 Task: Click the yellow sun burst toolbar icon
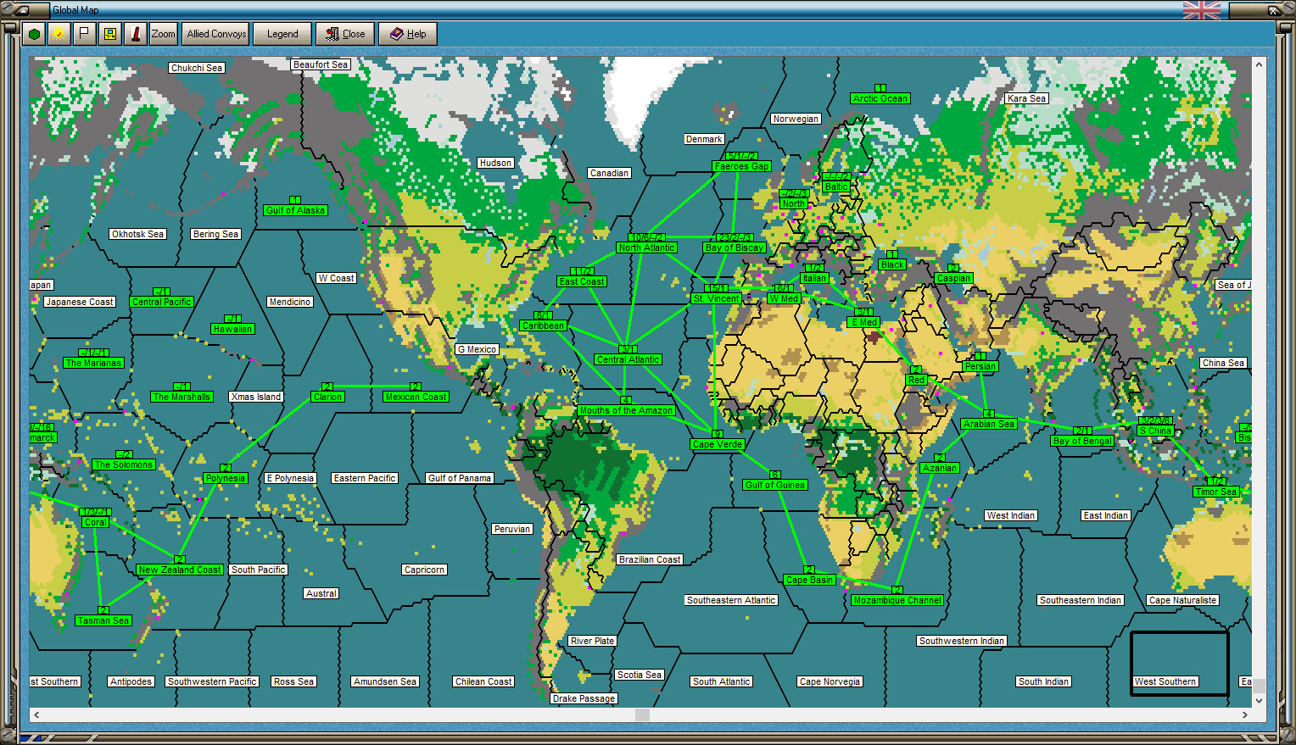click(x=59, y=34)
